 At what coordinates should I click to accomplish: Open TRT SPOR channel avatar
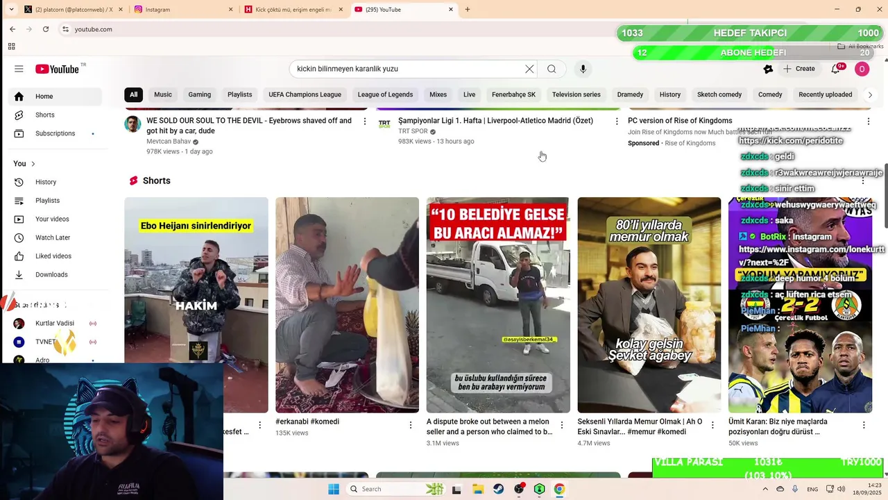tap(384, 124)
